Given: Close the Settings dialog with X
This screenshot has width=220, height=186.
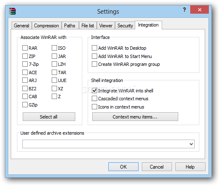Looking at the screenshot, I should point(199,10).
